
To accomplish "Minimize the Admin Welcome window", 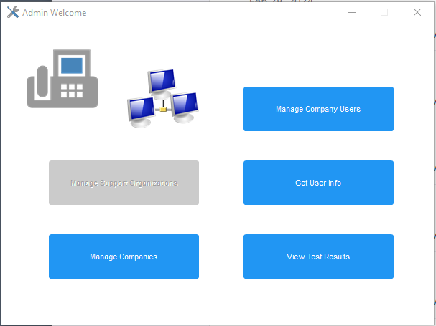I will pyautogui.click(x=352, y=12).
